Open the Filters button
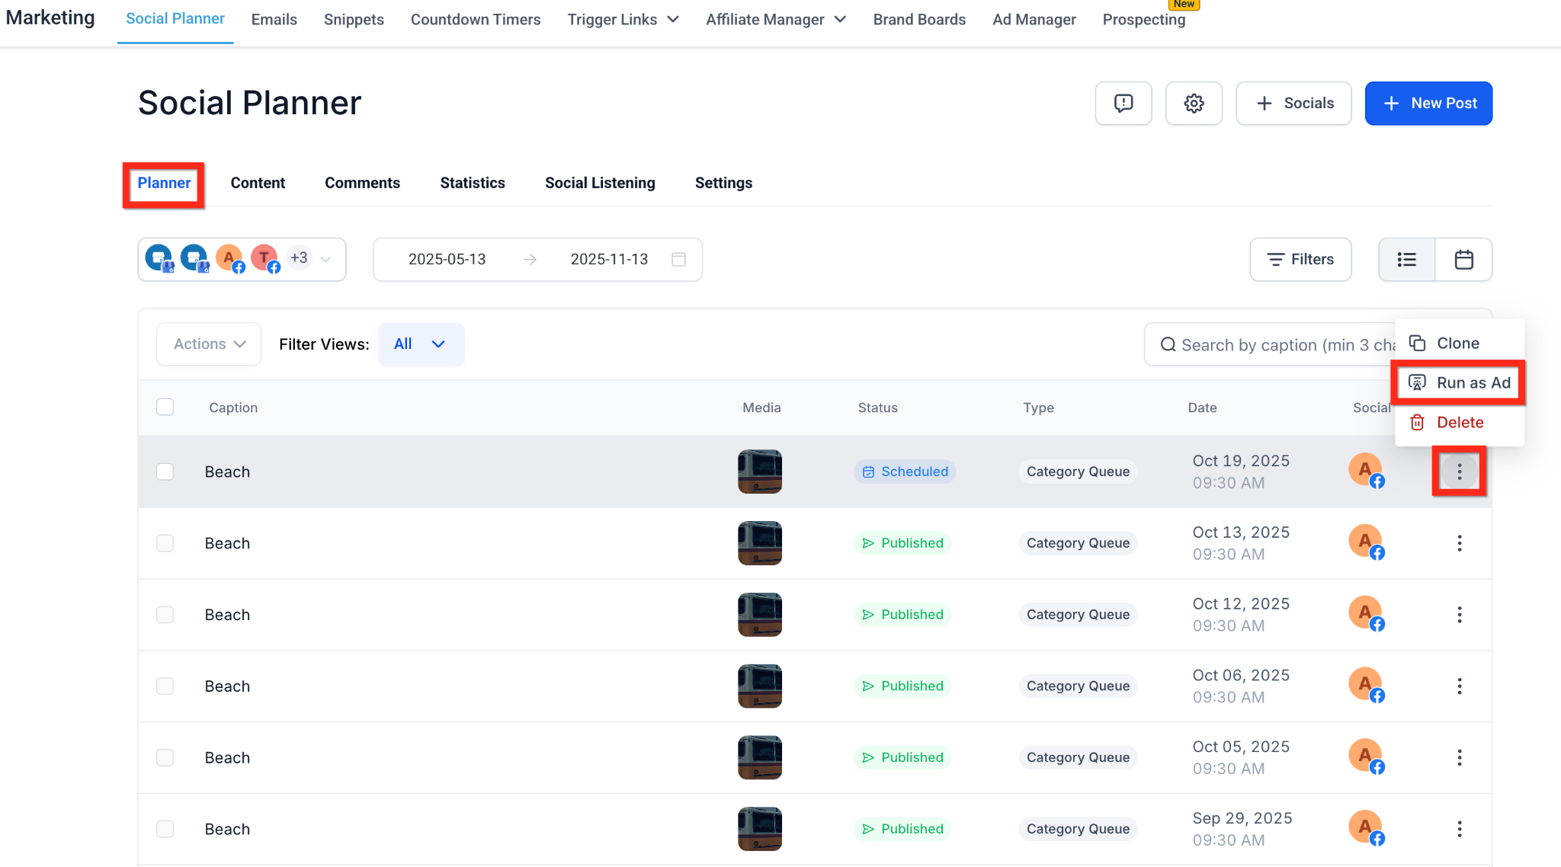 1300,260
